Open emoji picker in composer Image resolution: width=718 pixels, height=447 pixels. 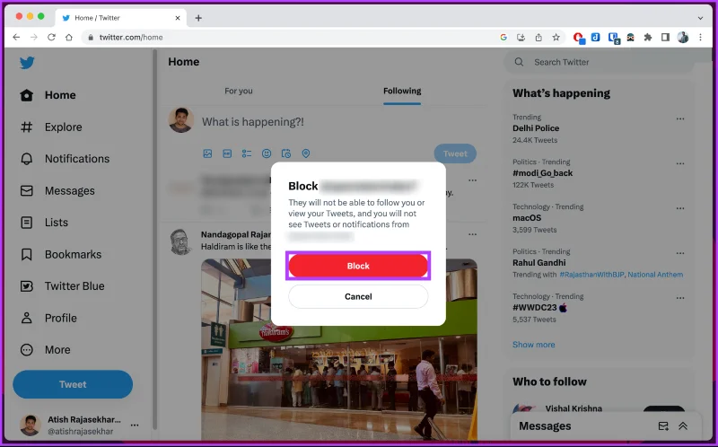(267, 153)
